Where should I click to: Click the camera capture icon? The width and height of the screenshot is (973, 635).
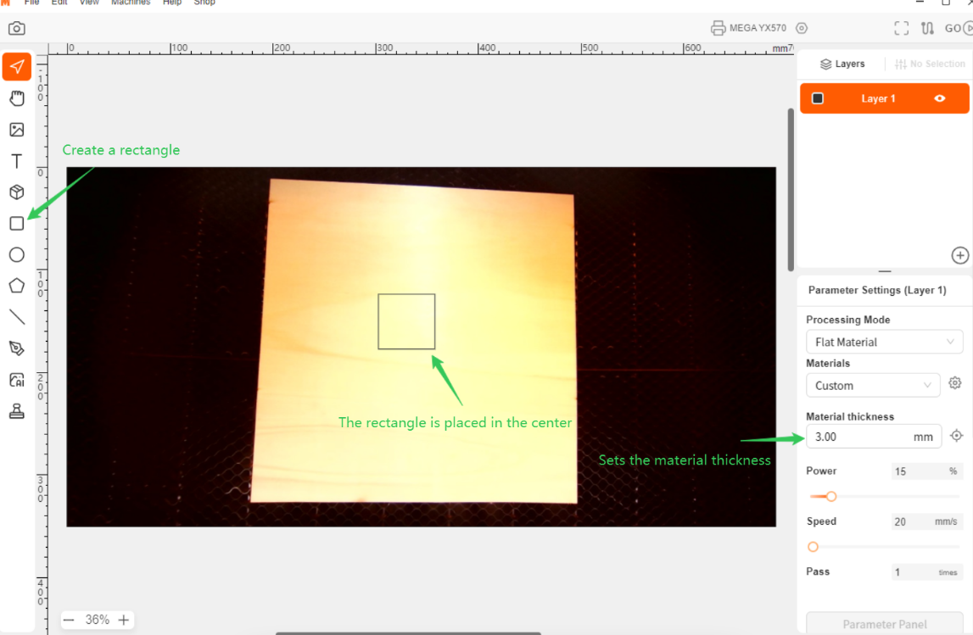[17, 29]
